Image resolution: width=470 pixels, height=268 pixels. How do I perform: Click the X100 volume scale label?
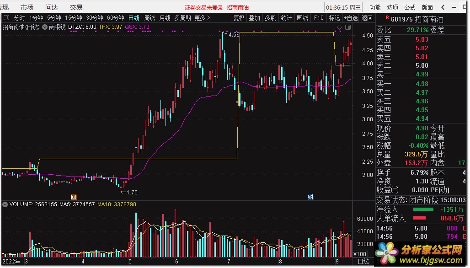(x=359, y=254)
